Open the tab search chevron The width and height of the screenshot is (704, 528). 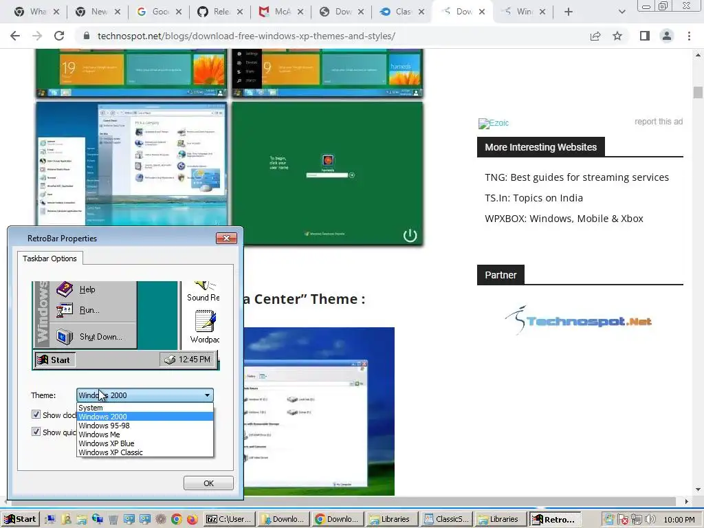click(x=621, y=12)
